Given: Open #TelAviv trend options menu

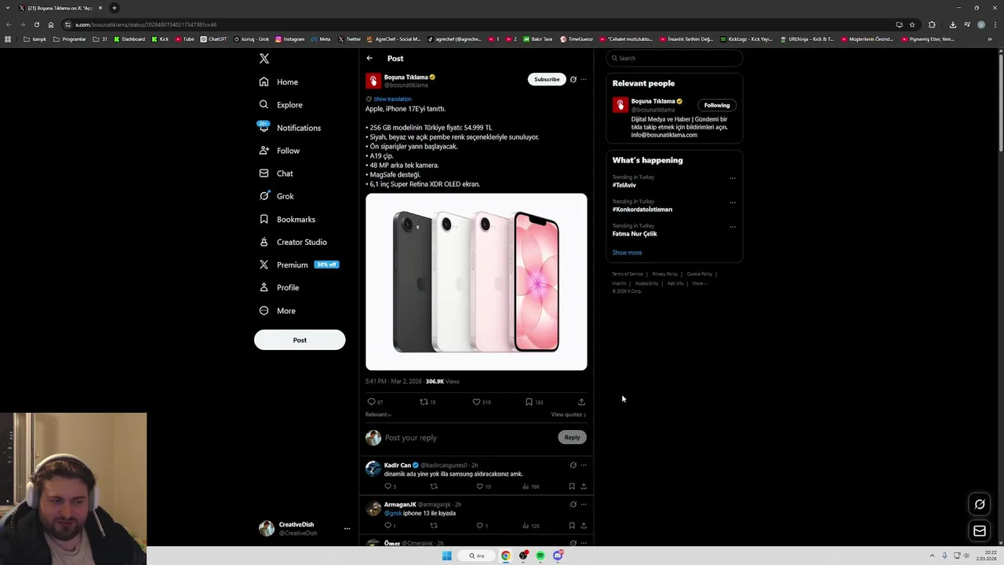Looking at the screenshot, I should [x=733, y=178].
